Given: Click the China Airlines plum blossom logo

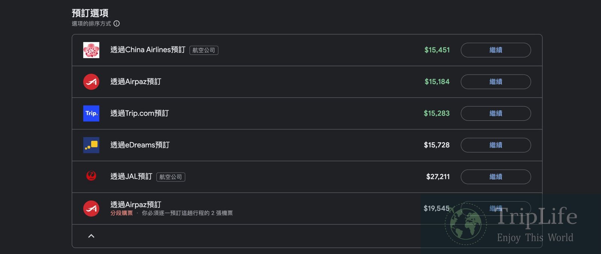Looking at the screenshot, I should coord(91,50).
